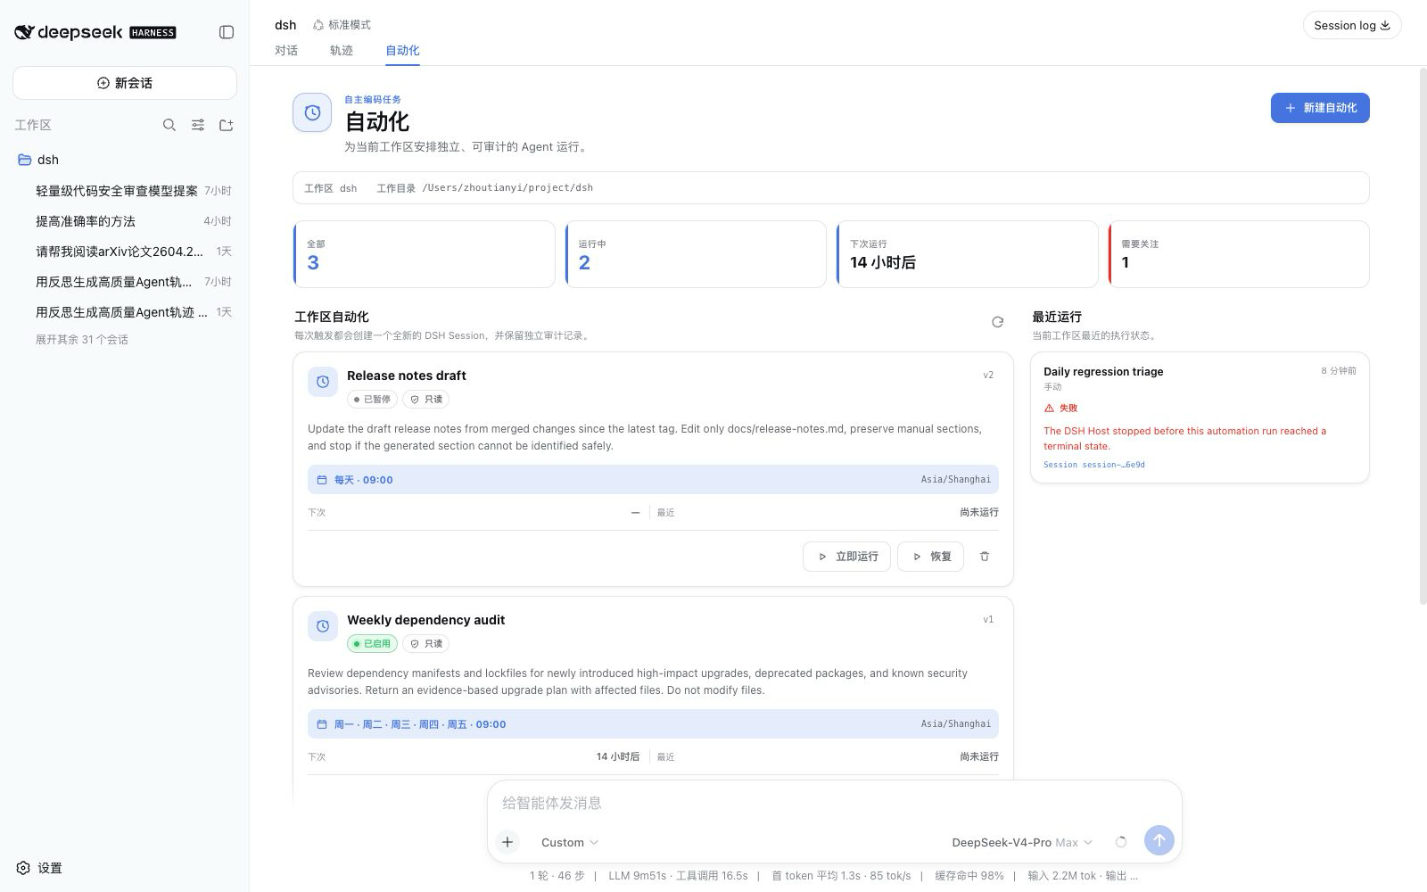This screenshot has width=1427, height=892.
Task: Create a new automation with 新建自动化
Action: [1320, 108]
